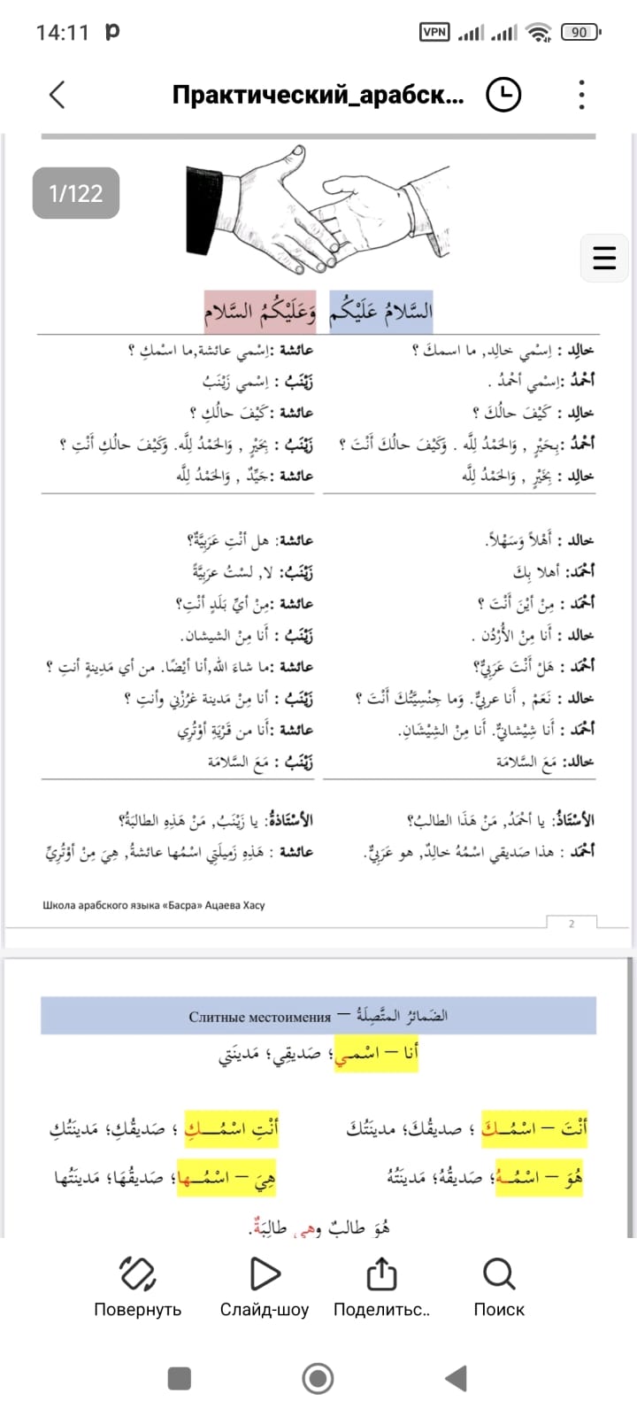Tap the page number 2 footer box

tap(572, 923)
